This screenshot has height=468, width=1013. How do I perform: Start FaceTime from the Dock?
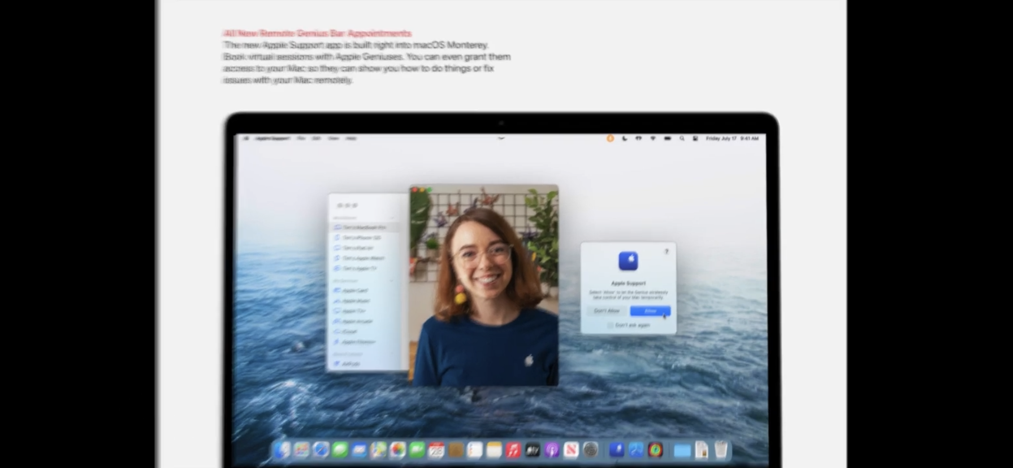pos(417,450)
